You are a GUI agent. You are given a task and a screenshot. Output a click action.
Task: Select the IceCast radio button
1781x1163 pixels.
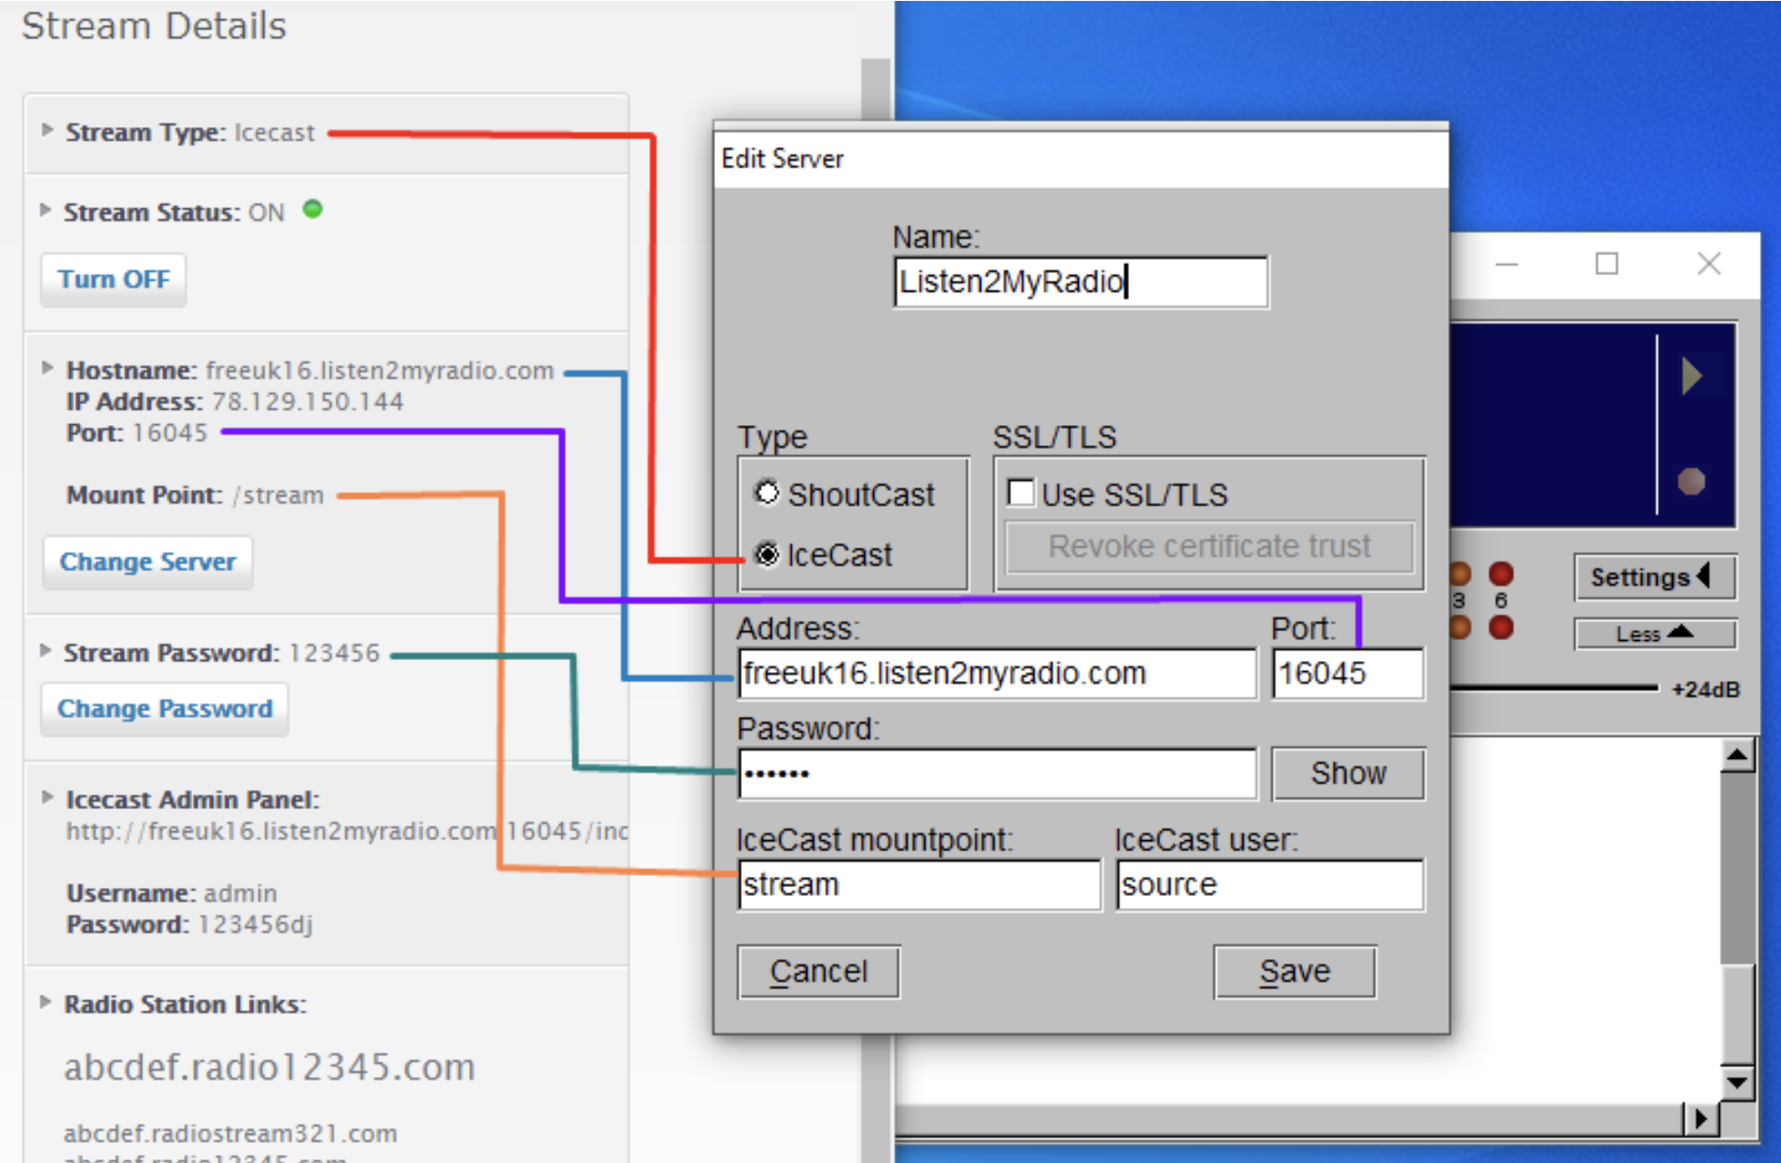point(766,554)
